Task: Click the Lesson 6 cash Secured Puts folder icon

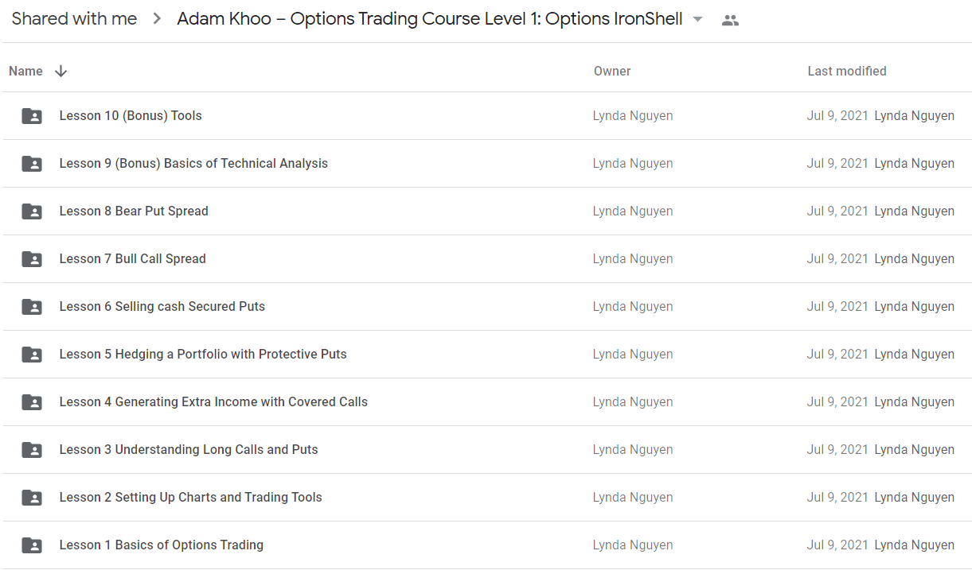Action: 32,307
